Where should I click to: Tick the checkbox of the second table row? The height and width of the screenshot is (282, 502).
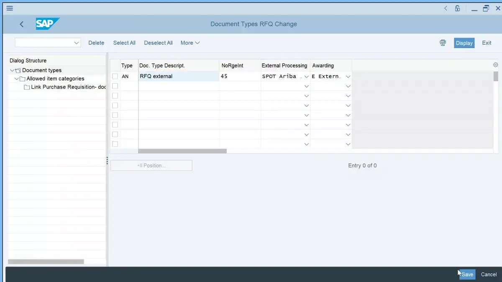click(x=115, y=86)
